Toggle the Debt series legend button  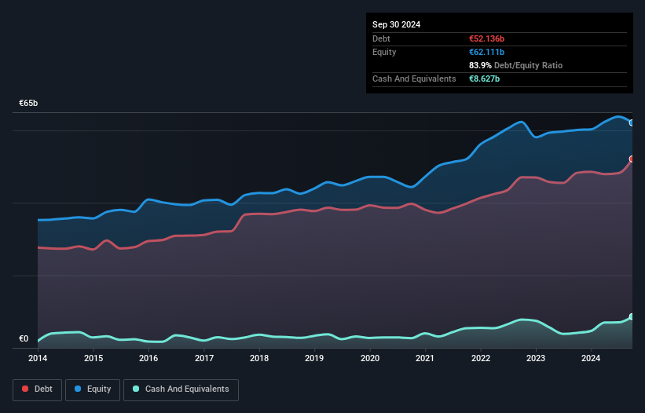(38, 389)
